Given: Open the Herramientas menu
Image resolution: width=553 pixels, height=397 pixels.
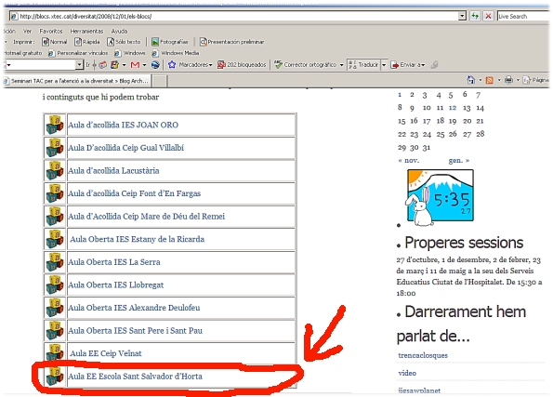Looking at the screenshot, I should (x=86, y=31).
